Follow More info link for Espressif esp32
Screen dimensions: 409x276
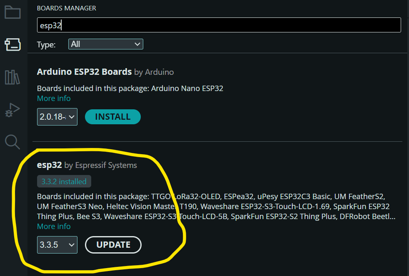[54, 227]
